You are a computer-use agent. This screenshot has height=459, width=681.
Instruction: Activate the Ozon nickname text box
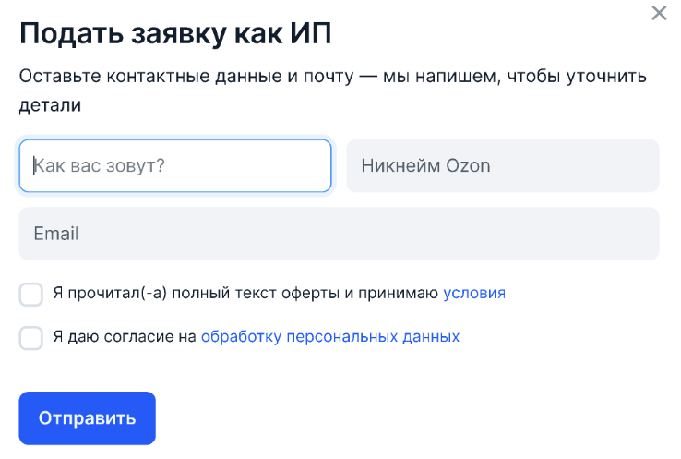pos(503,166)
